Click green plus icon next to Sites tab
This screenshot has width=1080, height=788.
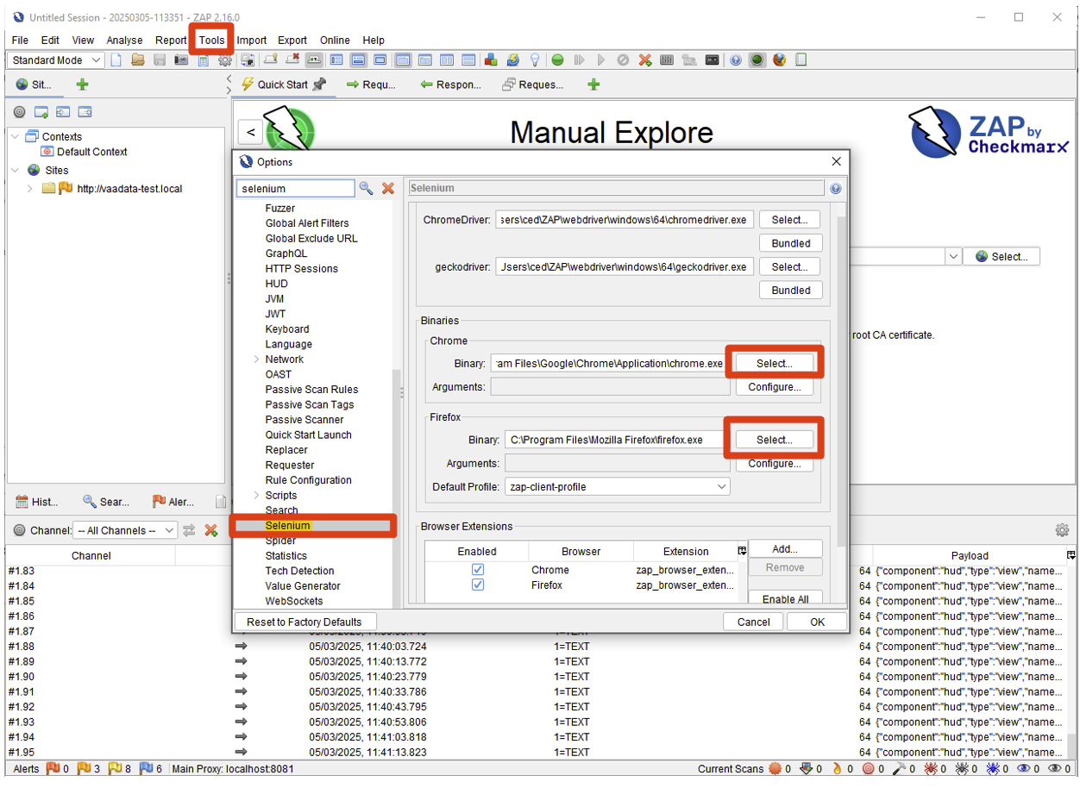(82, 84)
